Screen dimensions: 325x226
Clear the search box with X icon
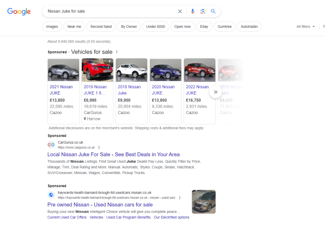pos(180,11)
